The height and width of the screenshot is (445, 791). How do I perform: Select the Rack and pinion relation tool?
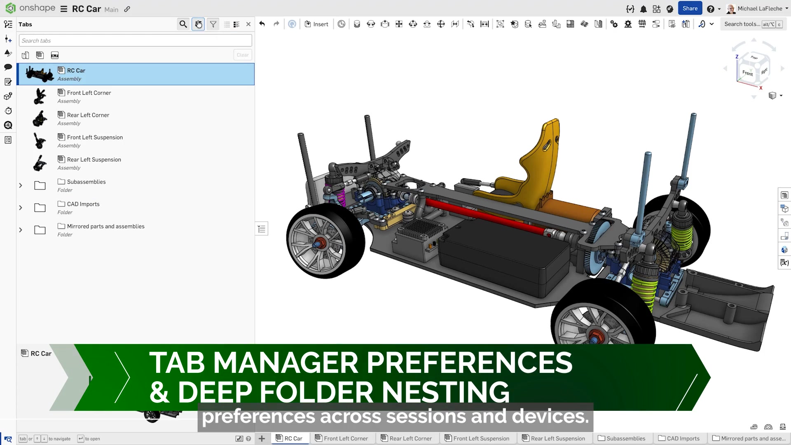pos(628,24)
